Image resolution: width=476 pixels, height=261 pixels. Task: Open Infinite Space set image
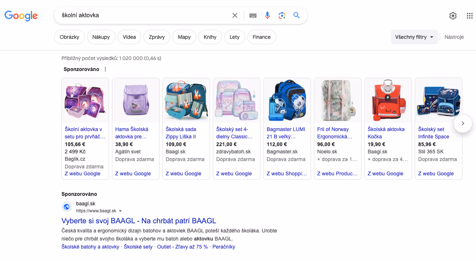click(x=439, y=101)
